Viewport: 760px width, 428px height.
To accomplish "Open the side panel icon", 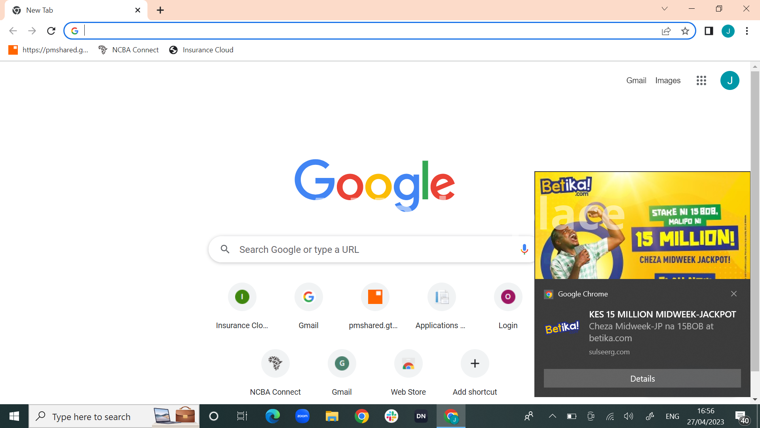I will click(x=709, y=31).
